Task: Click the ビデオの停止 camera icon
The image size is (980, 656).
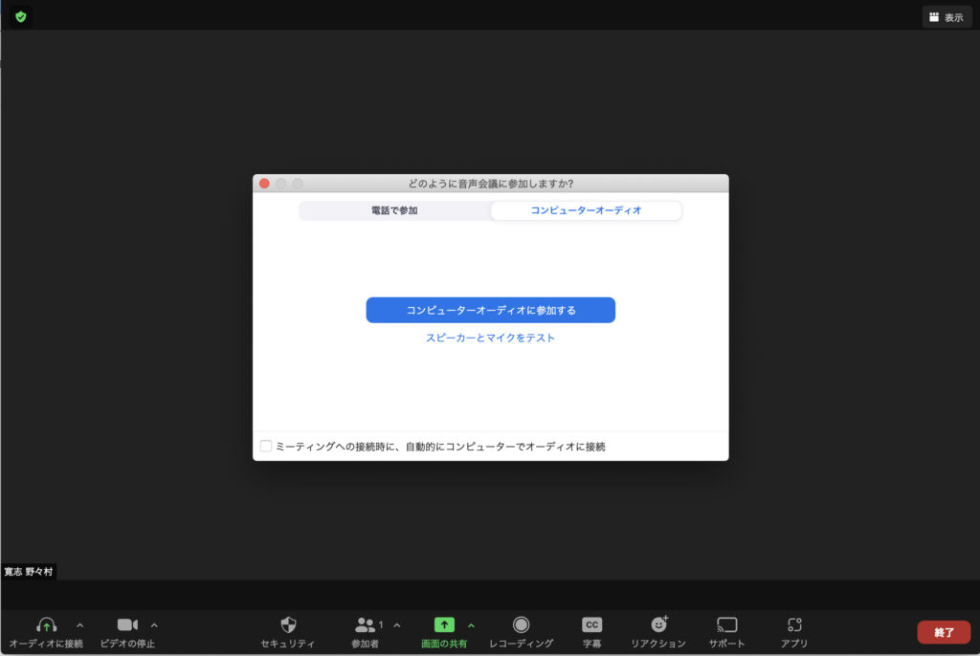Action: pos(127,624)
